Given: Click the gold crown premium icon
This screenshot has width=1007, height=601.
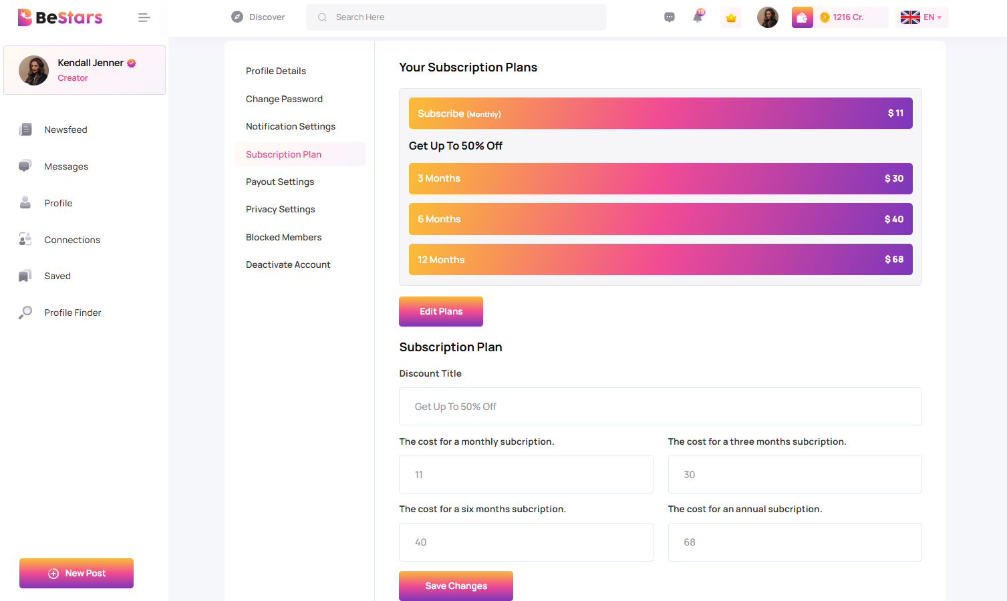Looking at the screenshot, I should [731, 17].
